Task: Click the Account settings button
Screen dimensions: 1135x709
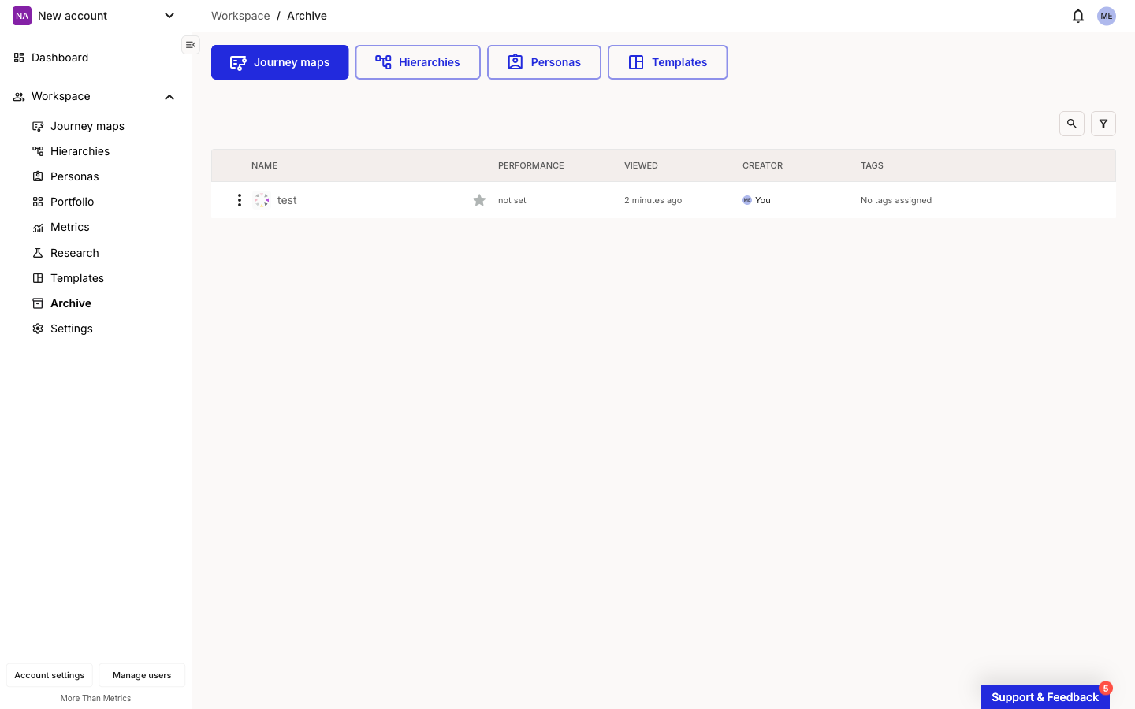Action: pos(50,675)
